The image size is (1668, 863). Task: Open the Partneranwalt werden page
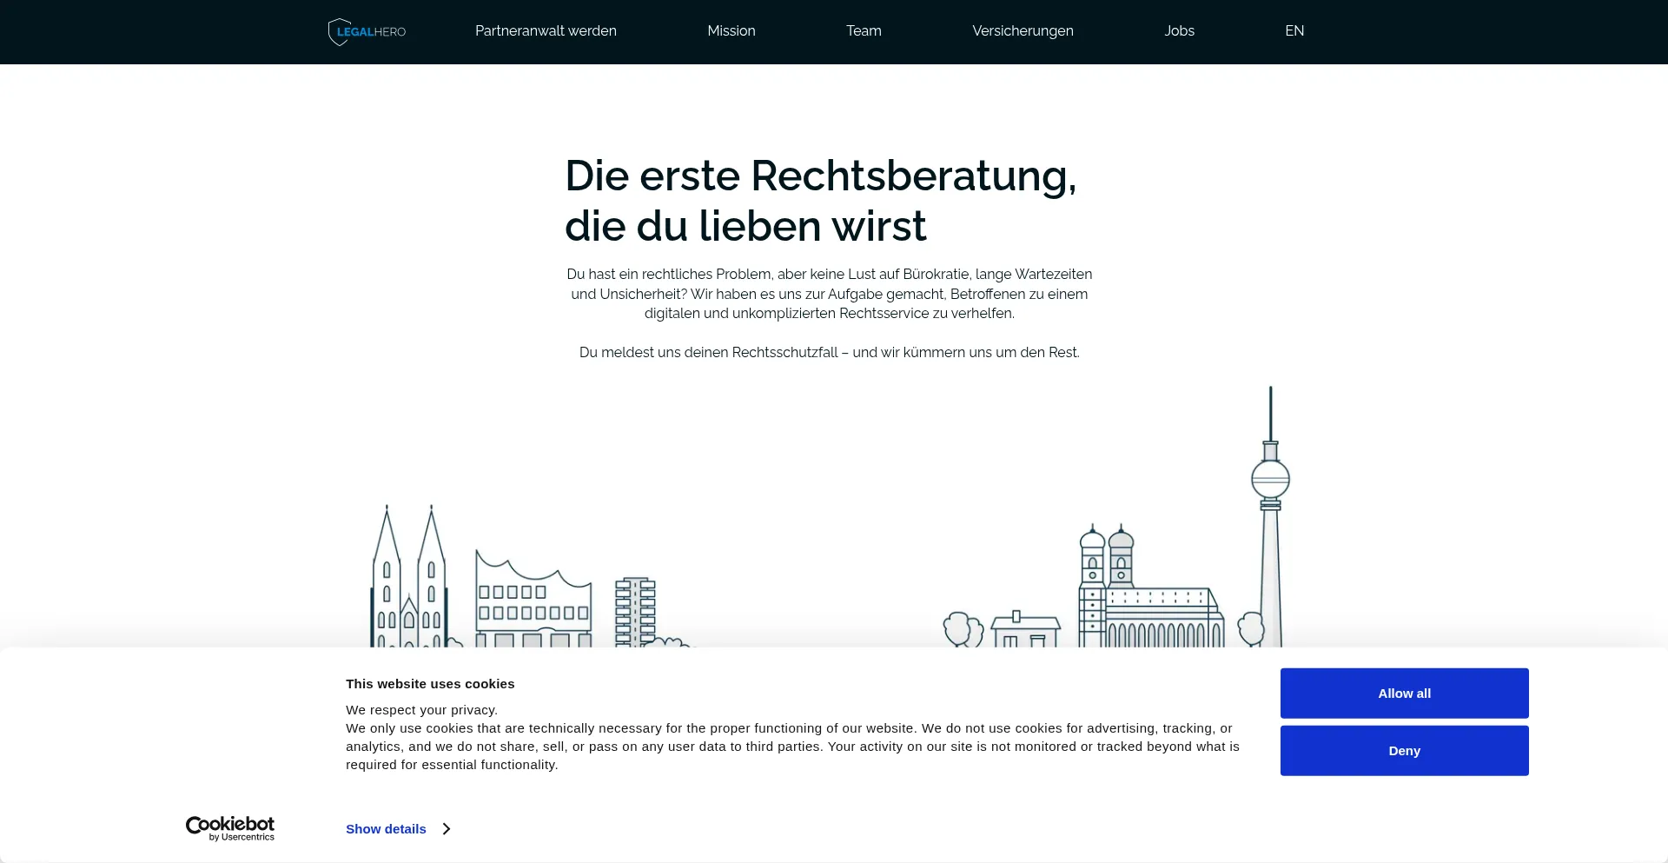[545, 31]
